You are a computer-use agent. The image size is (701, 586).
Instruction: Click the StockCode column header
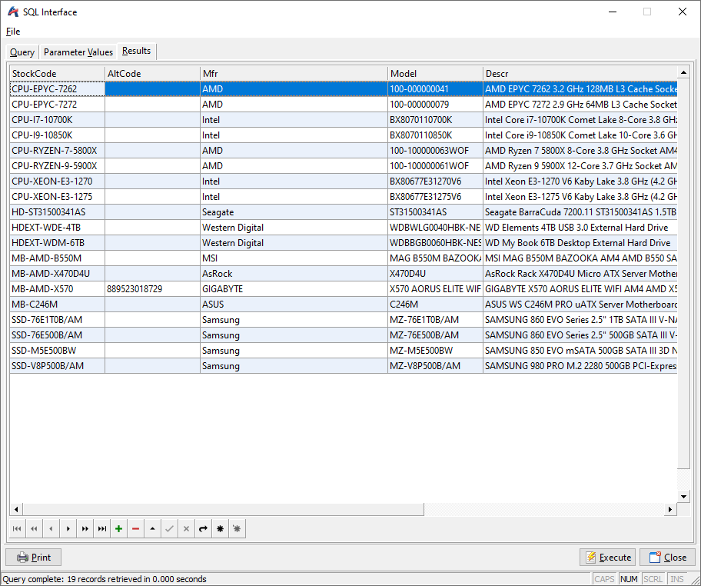[57, 74]
